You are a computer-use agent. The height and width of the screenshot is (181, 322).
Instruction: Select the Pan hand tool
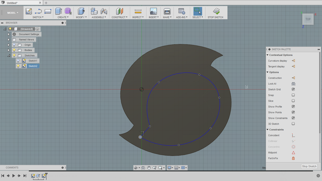coord(149,167)
